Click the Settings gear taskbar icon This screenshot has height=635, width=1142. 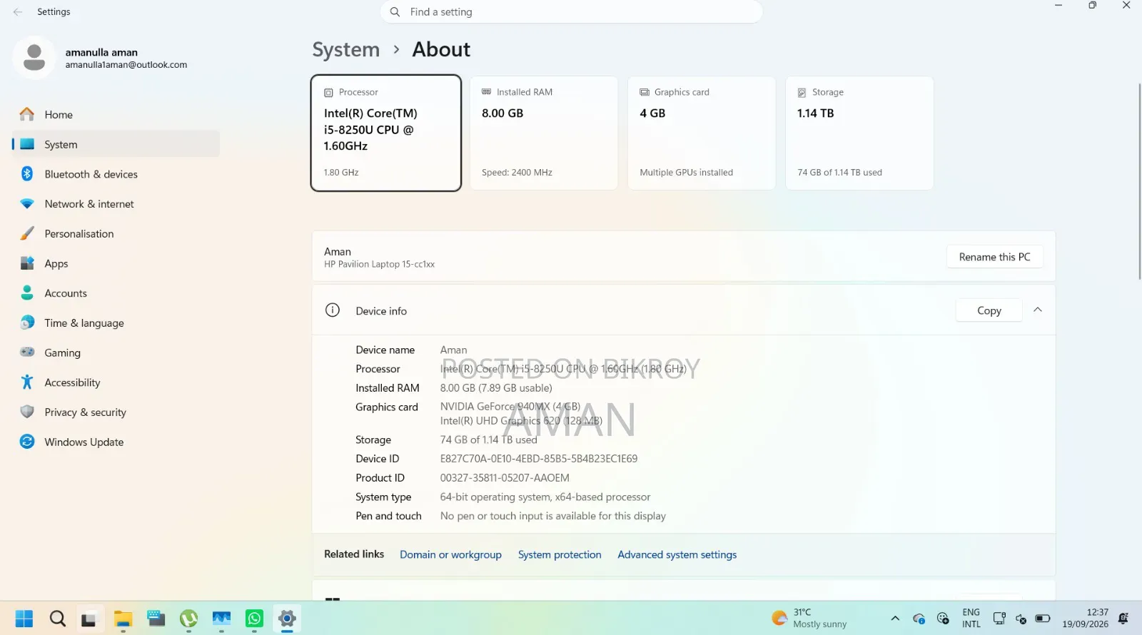click(x=287, y=619)
